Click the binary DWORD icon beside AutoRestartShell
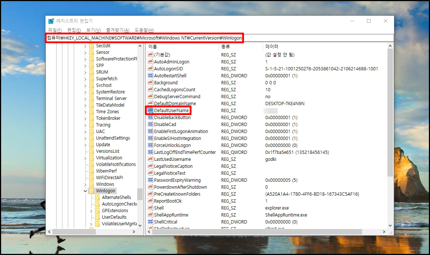This screenshot has width=430, height=255. 150,75
